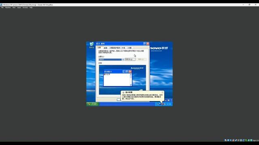The width and height of the screenshot is (259, 145).
Task: Click the VirtualBox green CPU status icon
Action: coord(246,140)
